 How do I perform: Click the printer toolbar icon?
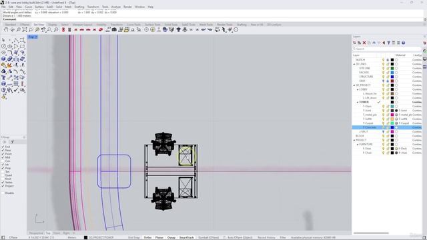point(126,29)
